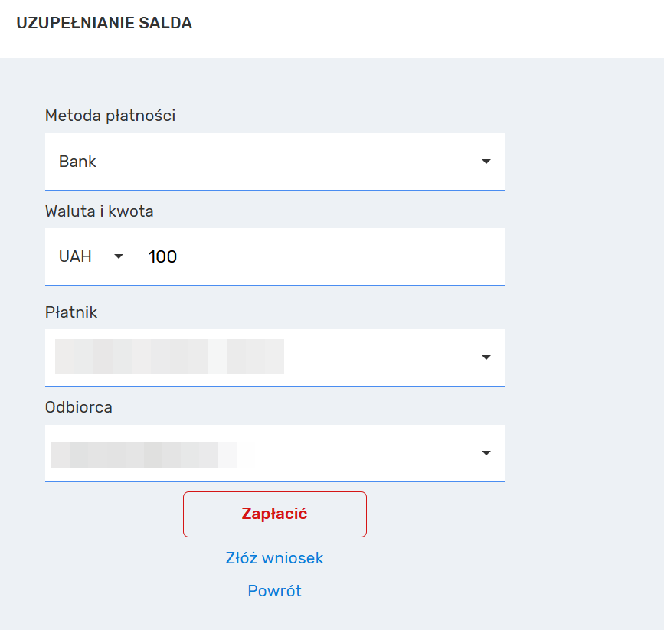Click the Płatnik field label
The height and width of the screenshot is (630, 664).
coord(71,312)
